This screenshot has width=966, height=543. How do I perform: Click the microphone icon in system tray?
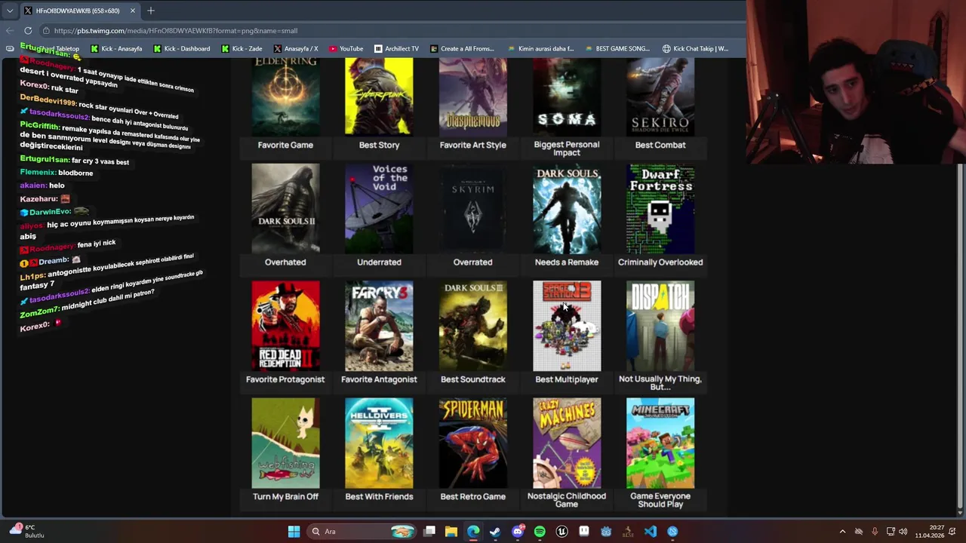875,532
